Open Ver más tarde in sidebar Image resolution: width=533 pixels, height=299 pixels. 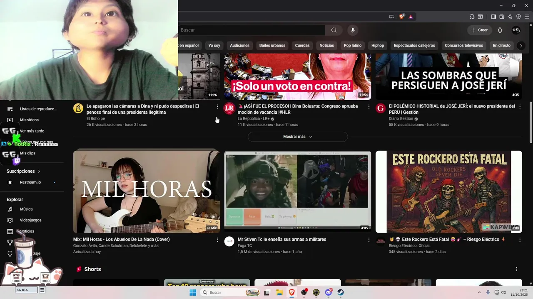[x=32, y=131]
